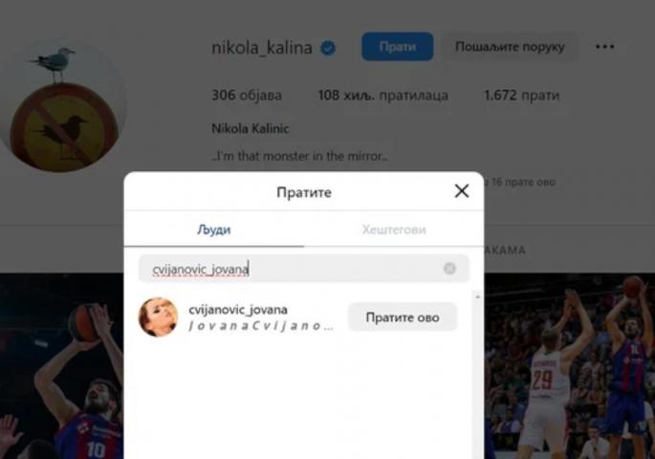655x459 pixels.
Task: Open the three-dots profile options menu
Action: tap(605, 46)
